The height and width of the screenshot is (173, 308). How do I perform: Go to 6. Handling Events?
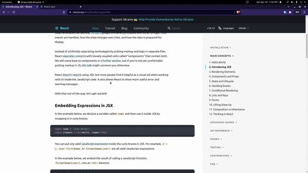tap(220, 86)
